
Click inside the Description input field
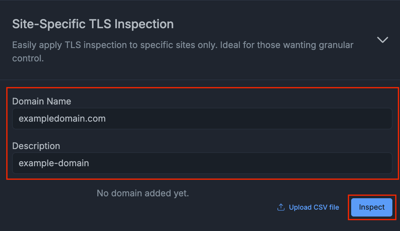(202, 163)
